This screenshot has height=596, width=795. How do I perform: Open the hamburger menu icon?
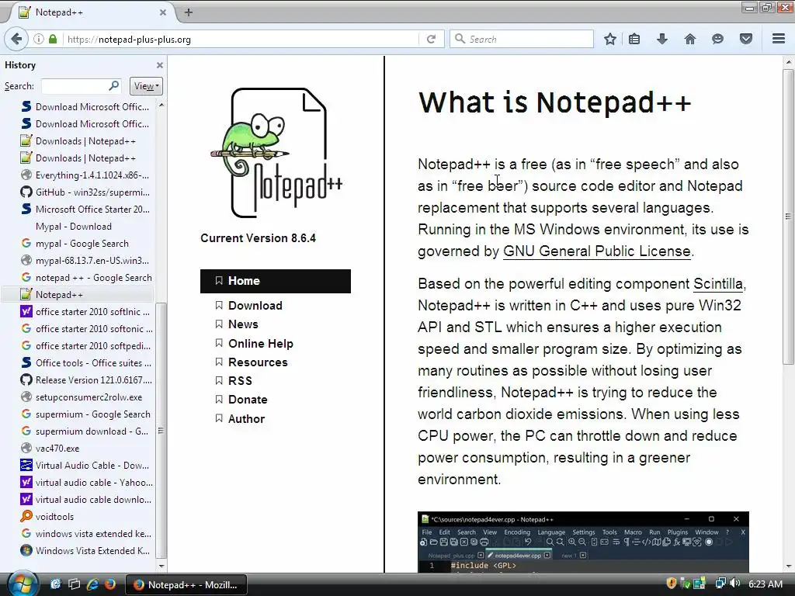pos(779,39)
